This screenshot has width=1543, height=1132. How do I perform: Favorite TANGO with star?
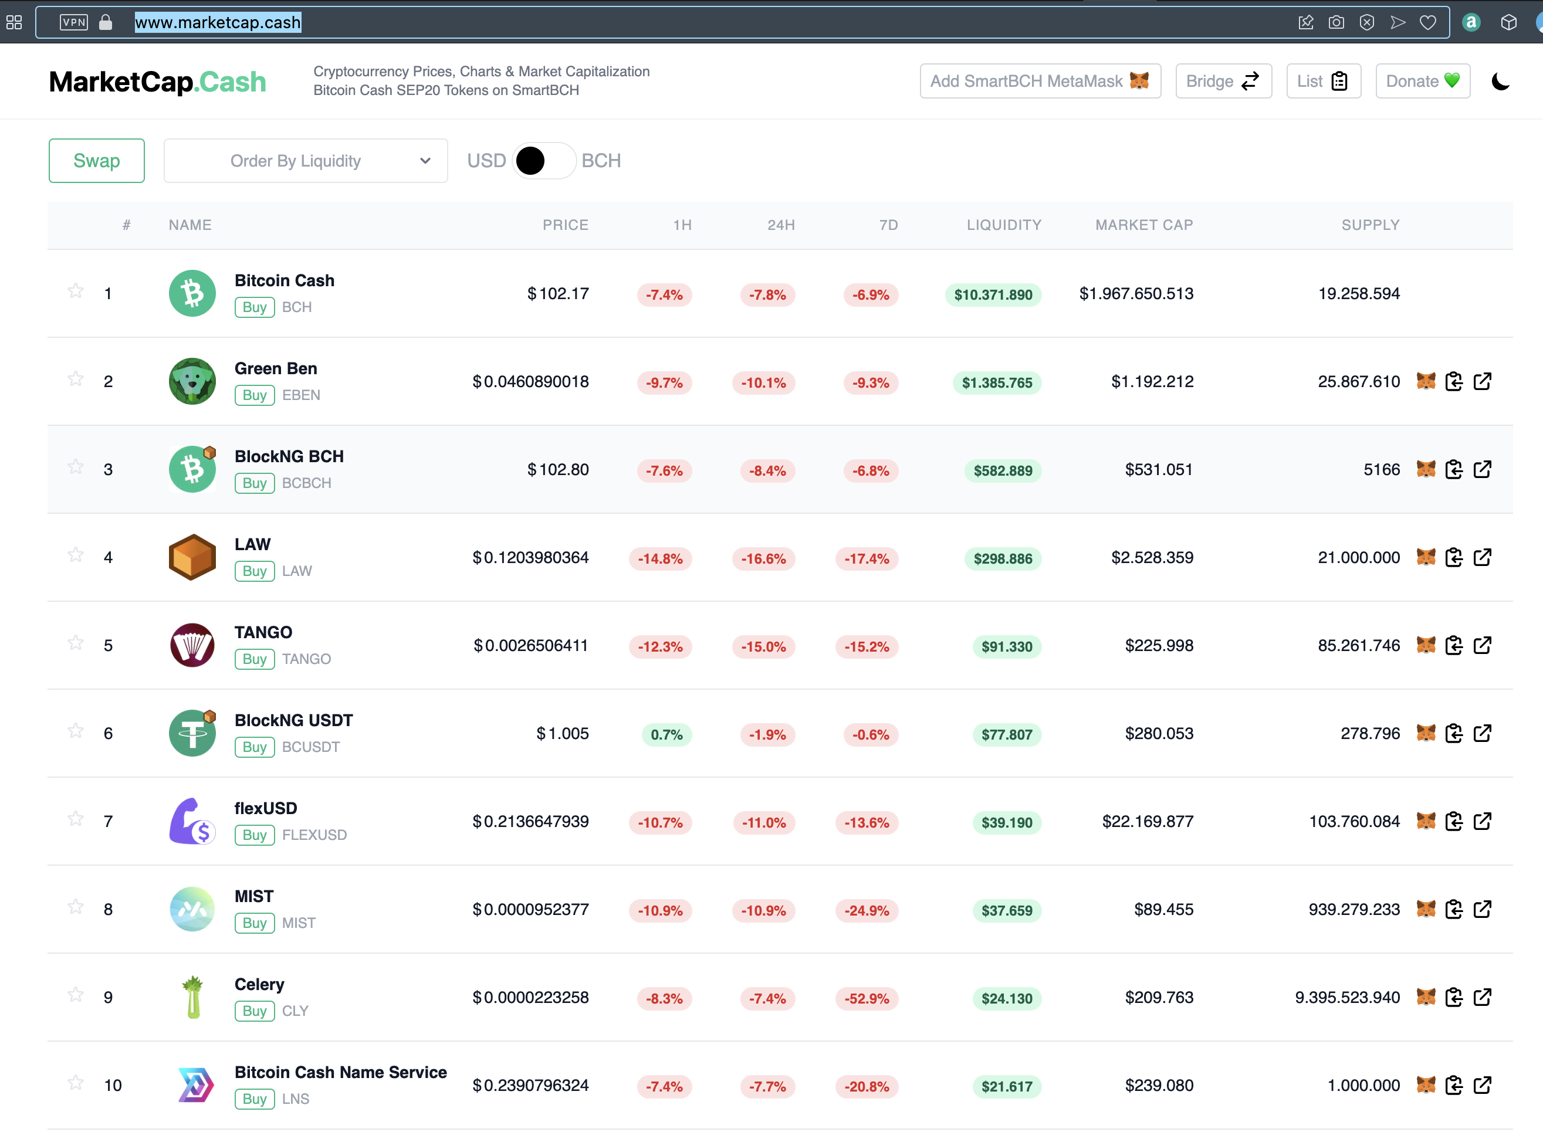click(76, 643)
